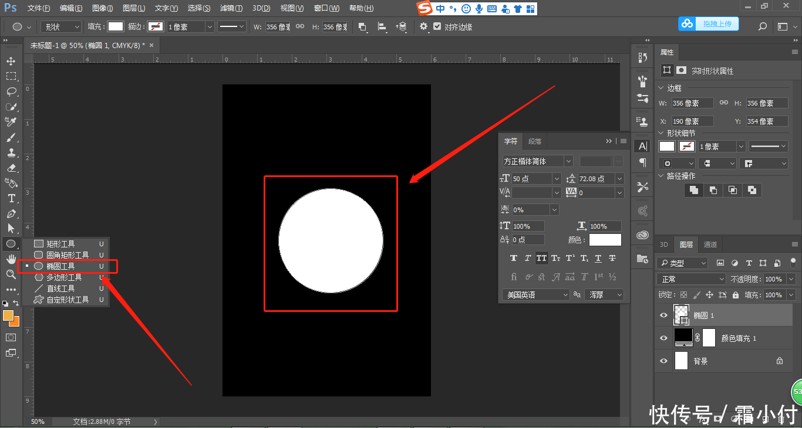Screen dimensions: 802x428
Task: Open the 类型 layer filter dropdown
Action: (682, 263)
